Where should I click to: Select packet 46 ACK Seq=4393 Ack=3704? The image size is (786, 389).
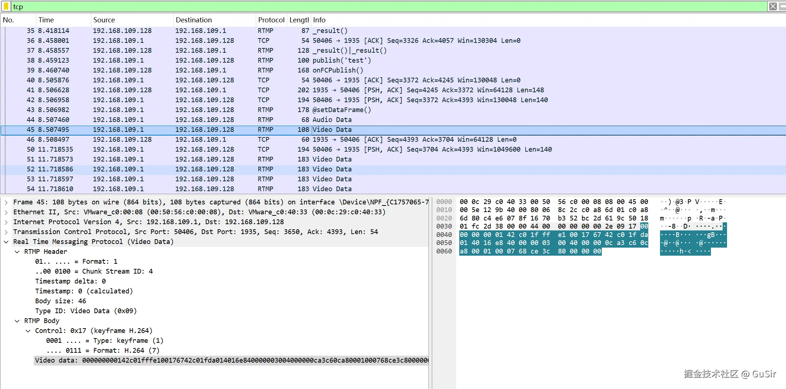[393, 140]
